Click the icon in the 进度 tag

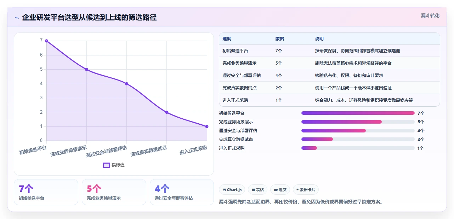tap(276, 190)
